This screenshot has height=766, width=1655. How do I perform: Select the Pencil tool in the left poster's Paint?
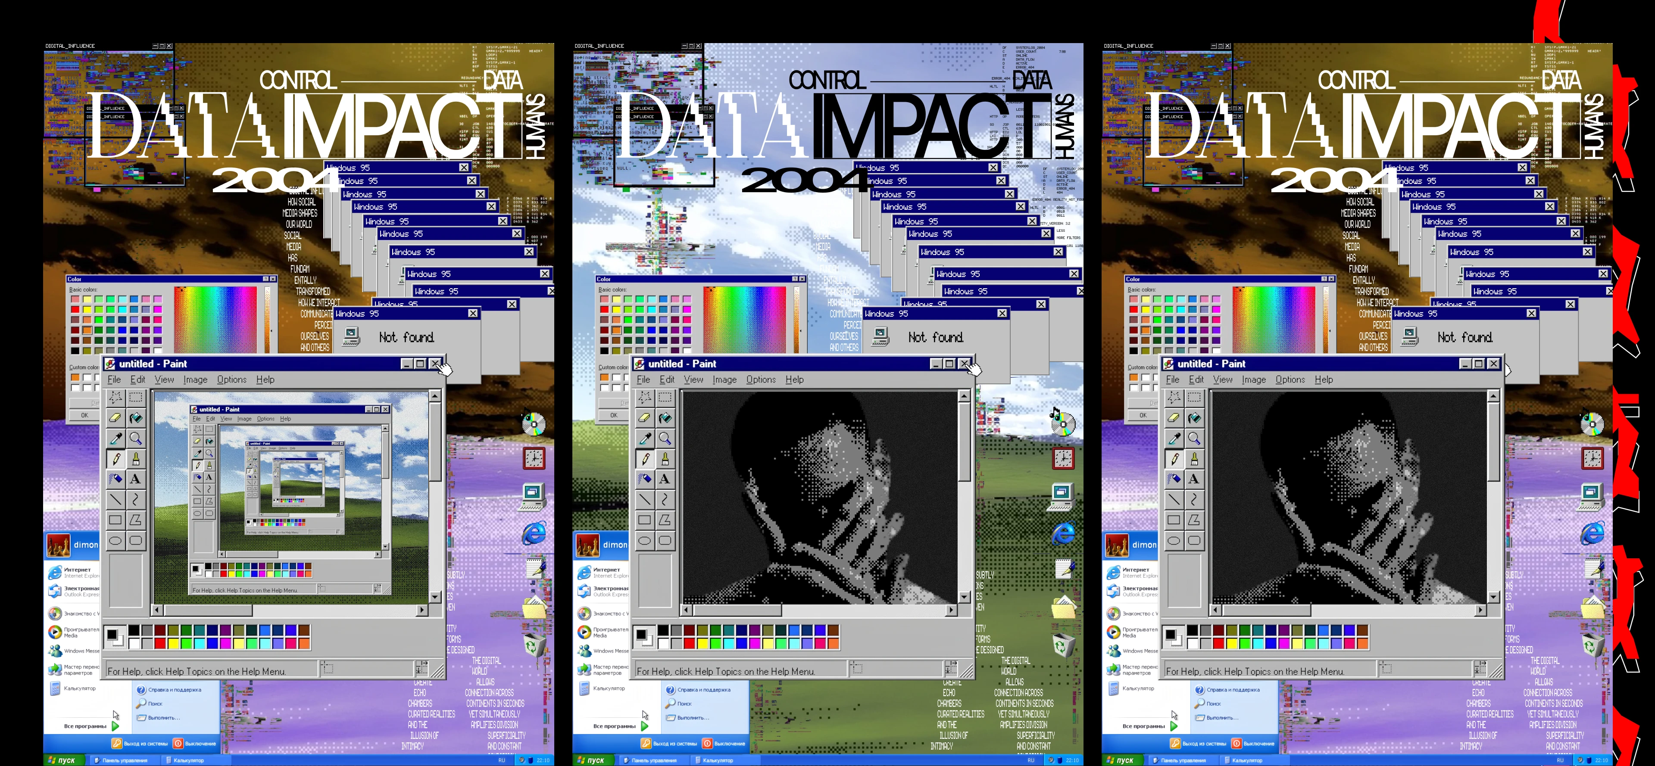pyautogui.click(x=116, y=459)
